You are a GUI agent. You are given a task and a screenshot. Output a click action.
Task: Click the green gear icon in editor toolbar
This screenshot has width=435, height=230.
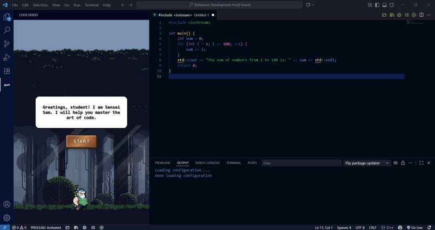(x=399, y=15)
